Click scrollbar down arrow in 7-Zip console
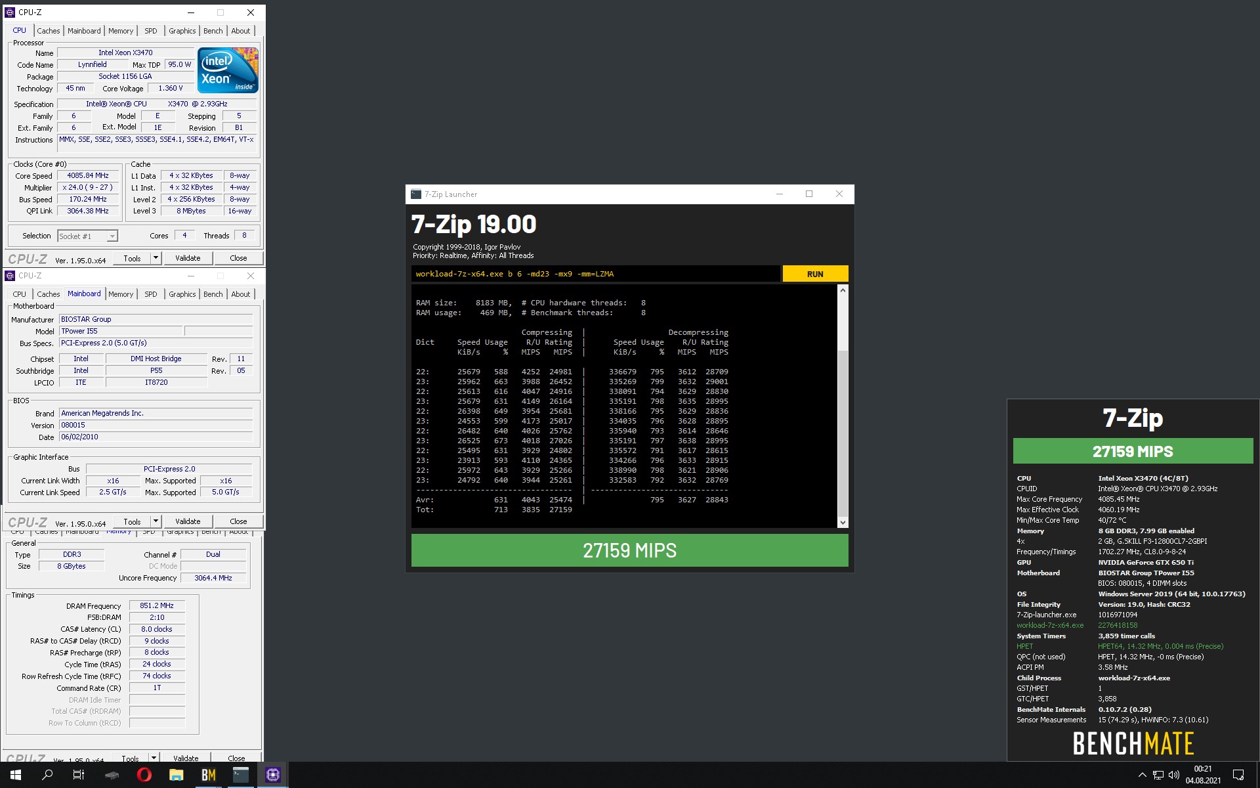The height and width of the screenshot is (788, 1260). point(843,522)
